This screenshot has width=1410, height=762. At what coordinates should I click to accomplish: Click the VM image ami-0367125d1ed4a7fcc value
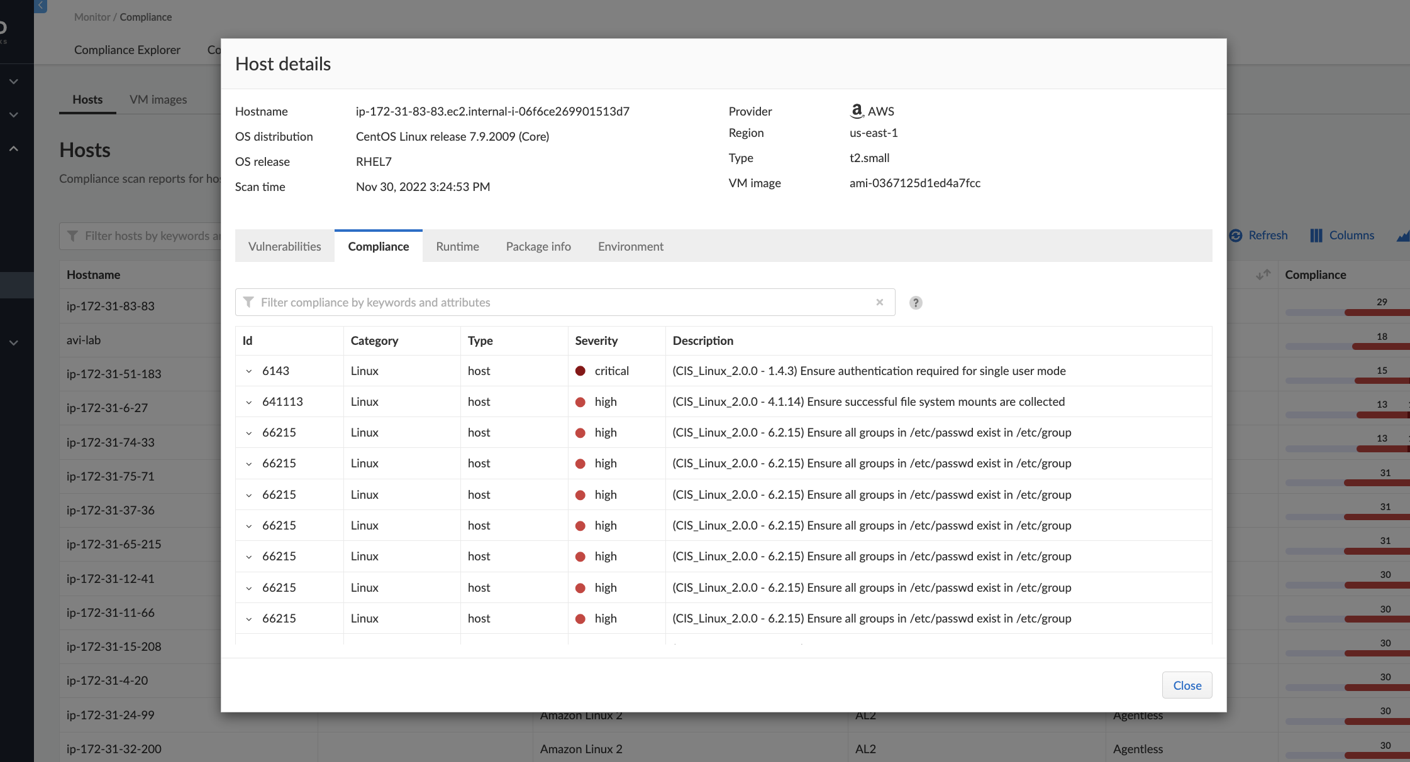[x=915, y=183]
